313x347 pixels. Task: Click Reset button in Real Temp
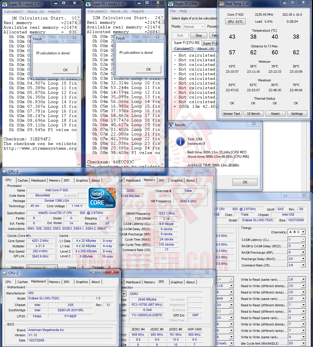pos(275,114)
